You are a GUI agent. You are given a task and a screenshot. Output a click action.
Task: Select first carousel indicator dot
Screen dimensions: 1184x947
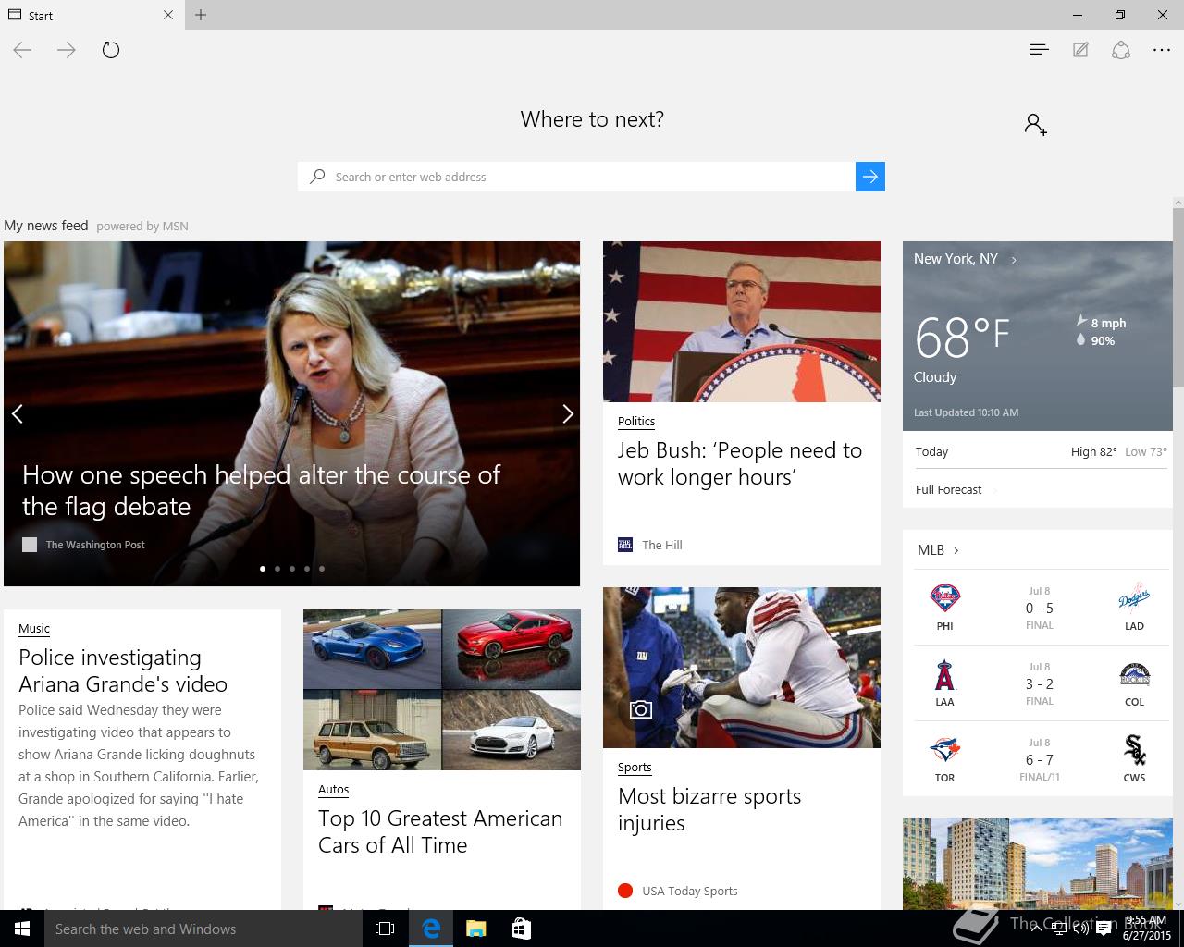(x=263, y=569)
